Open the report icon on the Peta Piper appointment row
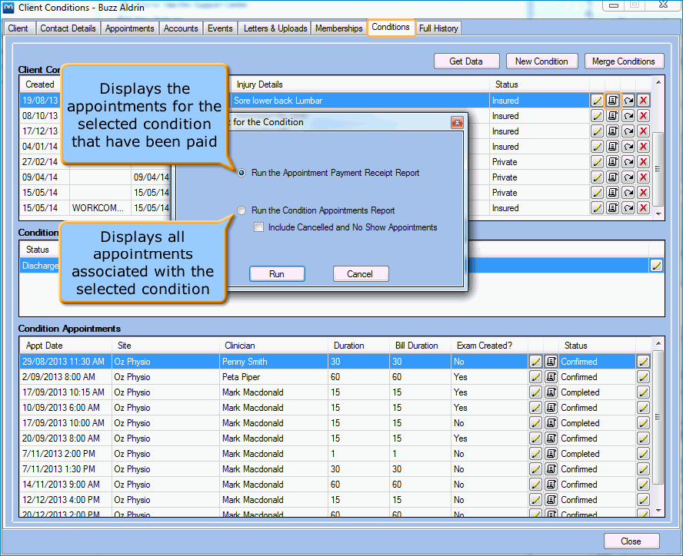The image size is (683, 556). click(551, 377)
